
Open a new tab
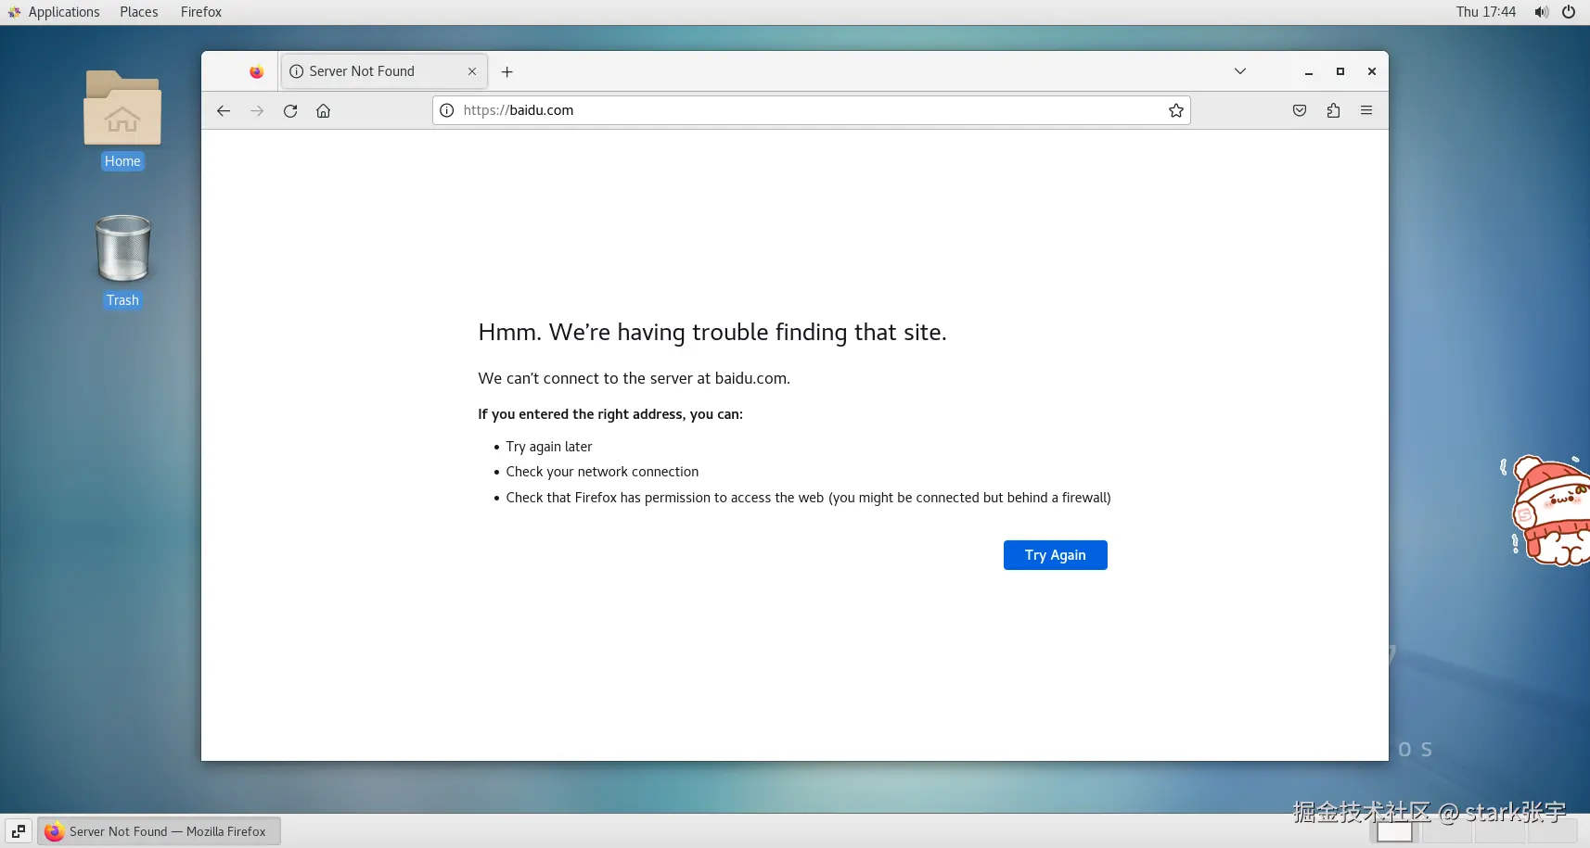(x=507, y=71)
